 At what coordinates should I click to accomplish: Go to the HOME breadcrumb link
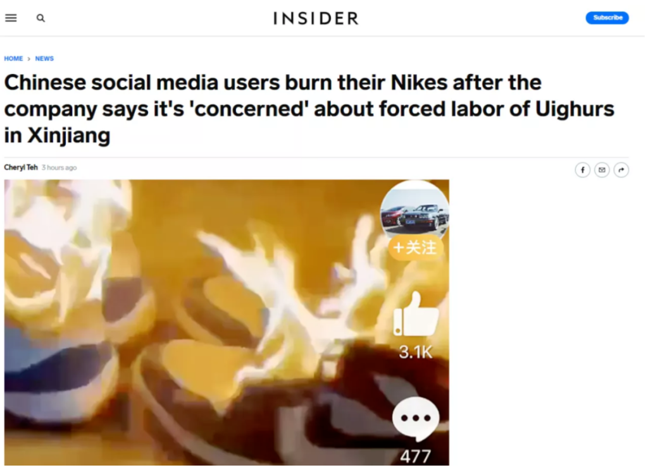click(x=13, y=59)
